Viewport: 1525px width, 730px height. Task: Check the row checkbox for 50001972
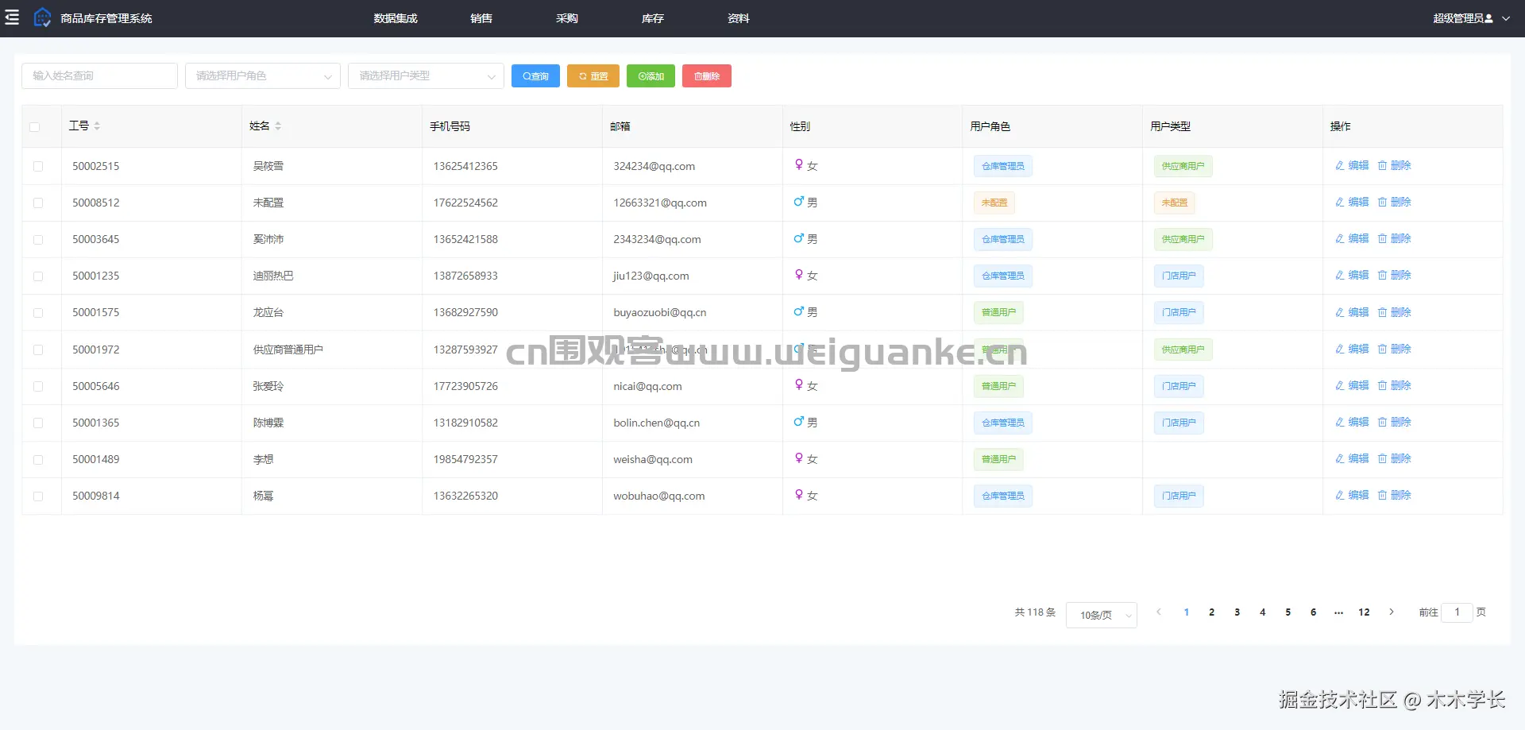38,350
